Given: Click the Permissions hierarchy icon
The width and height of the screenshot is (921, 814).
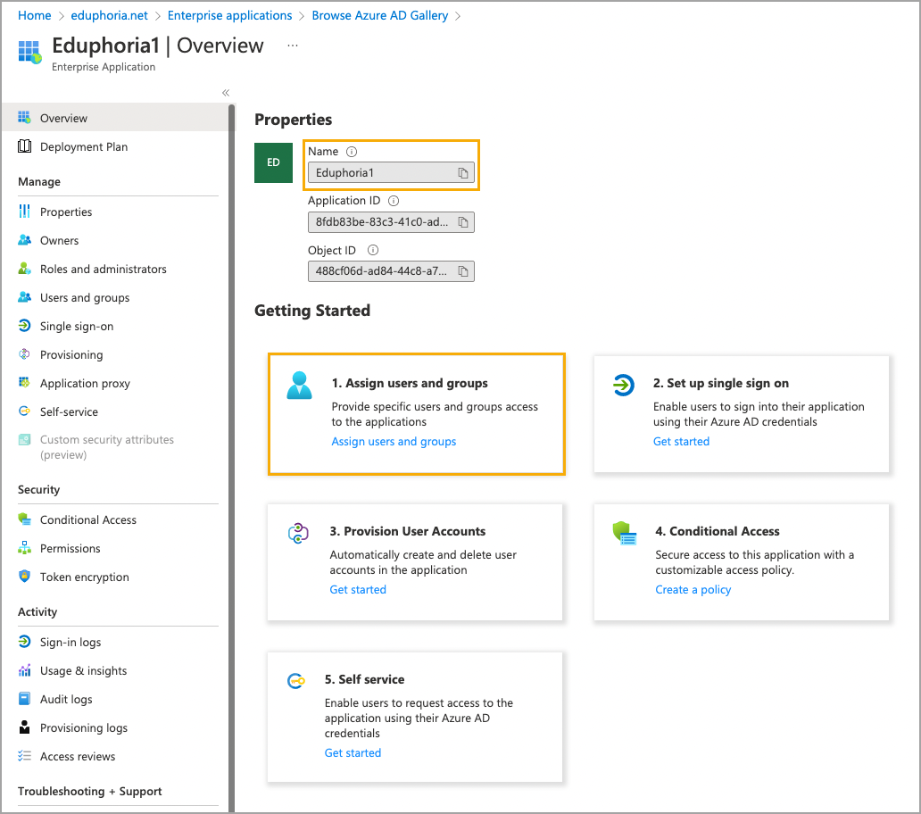Looking at the screenshot, I should (x=24, y=548).
